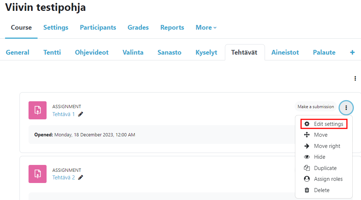Click the plus icon to add a section tab

[352, 52]
